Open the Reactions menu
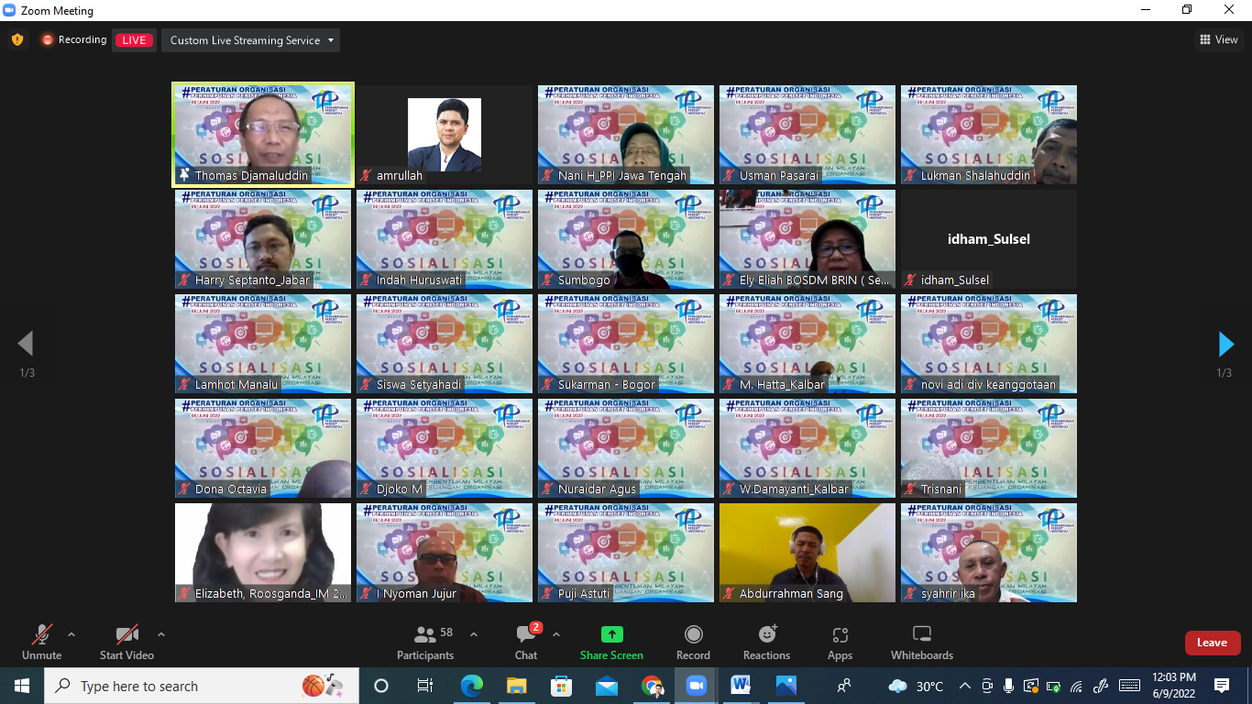1252x704 pixels. point(767,634)
